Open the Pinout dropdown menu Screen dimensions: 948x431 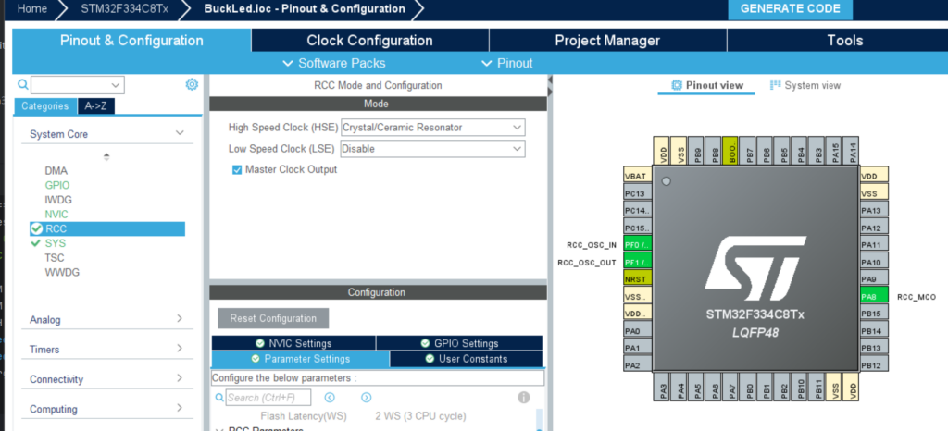(506, 64)
